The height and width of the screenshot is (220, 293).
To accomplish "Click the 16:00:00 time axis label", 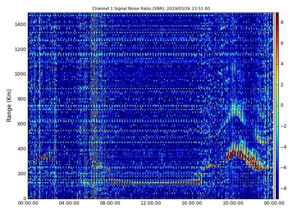I will [192, 203].
